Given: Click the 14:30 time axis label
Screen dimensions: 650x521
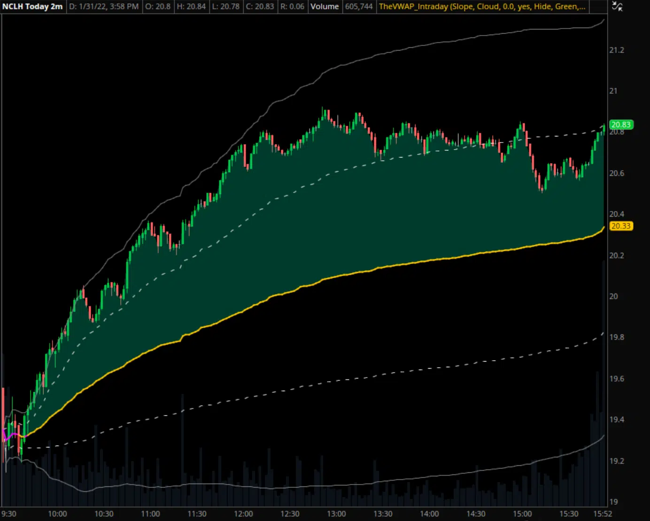Looking at the screenshot, I should pyautogui.click(x=476, y=514).
